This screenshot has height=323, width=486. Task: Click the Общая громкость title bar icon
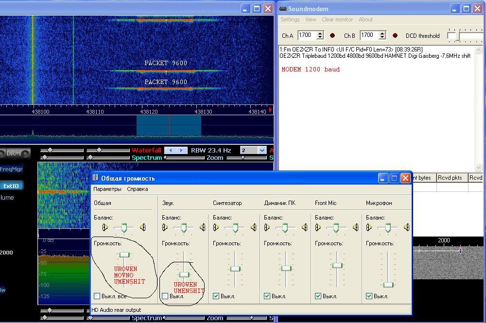tap(95, 178)
